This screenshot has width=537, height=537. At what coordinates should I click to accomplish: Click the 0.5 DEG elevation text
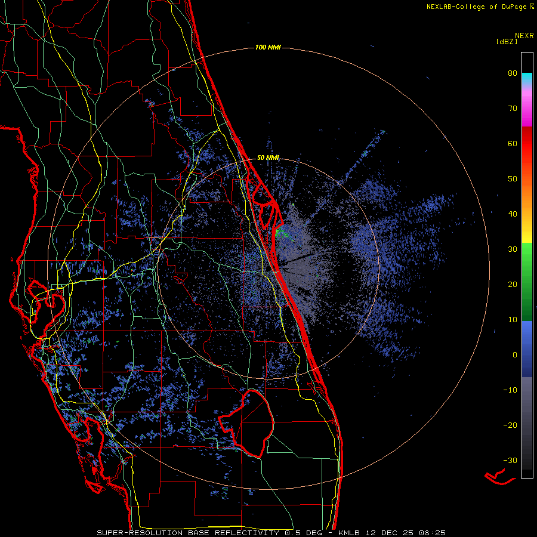(303, 533)
